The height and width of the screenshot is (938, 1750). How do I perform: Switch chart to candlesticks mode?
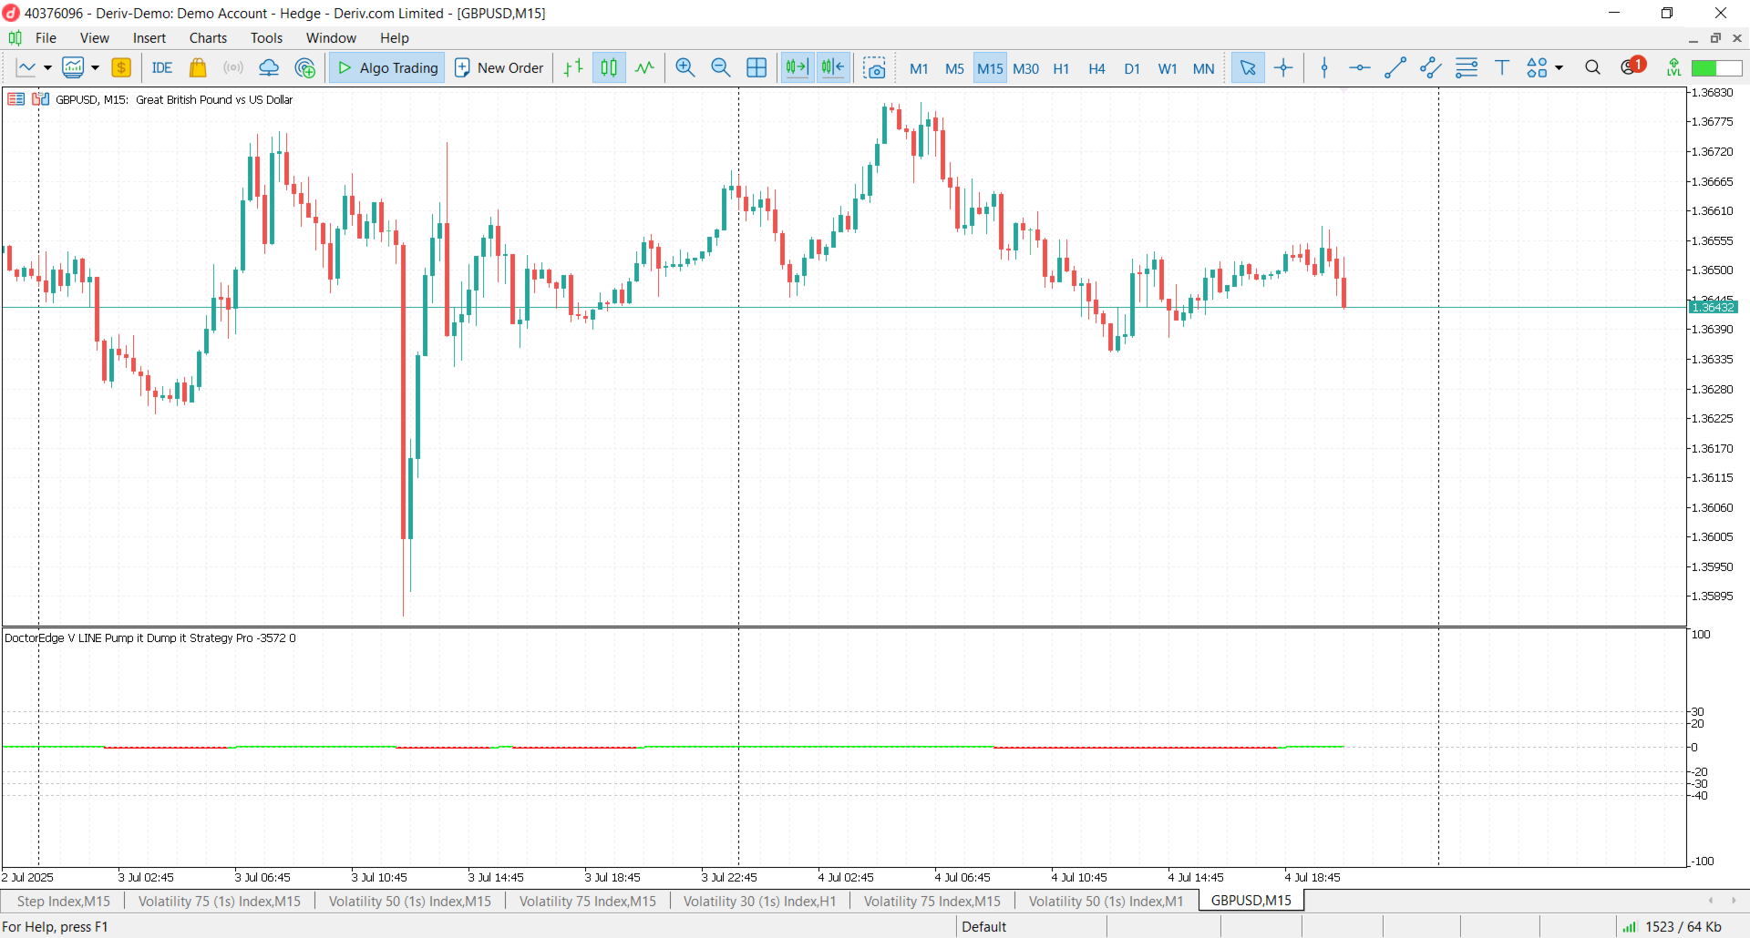click(609, 67)
